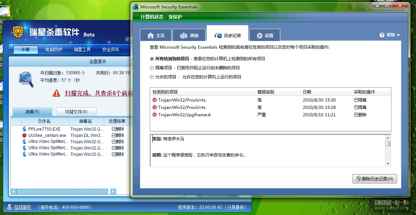Click threat icon for Provis!rts dated 15:18
This screenshot has width=416, height=215.
(154, 107)
